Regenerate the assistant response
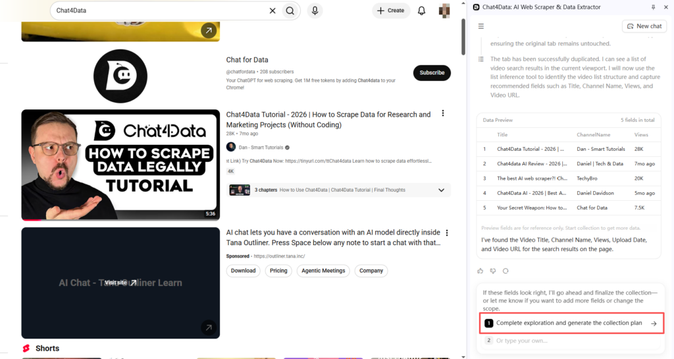674x359 pixels. 505,271
